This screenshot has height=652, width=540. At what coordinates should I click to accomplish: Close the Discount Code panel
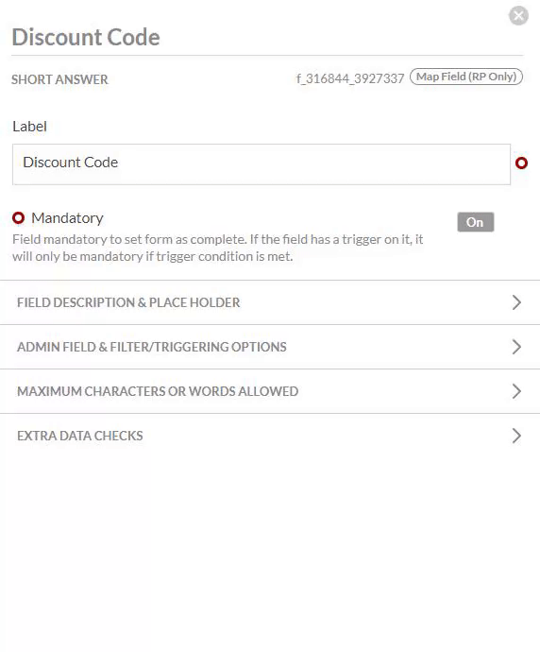point(518,16)
